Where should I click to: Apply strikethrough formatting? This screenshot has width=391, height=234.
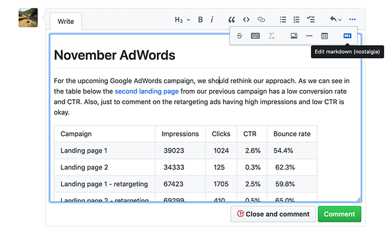pos(240,36)
